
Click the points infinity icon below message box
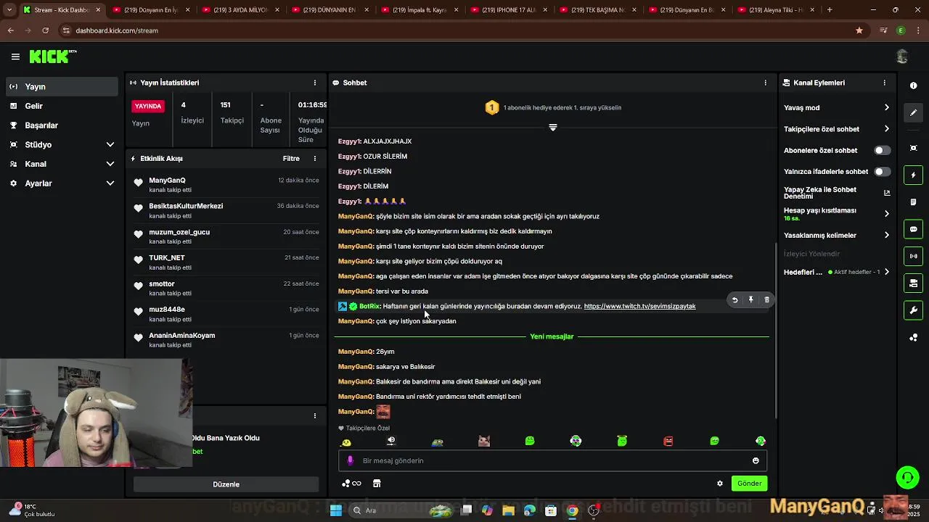coord(351,484)
